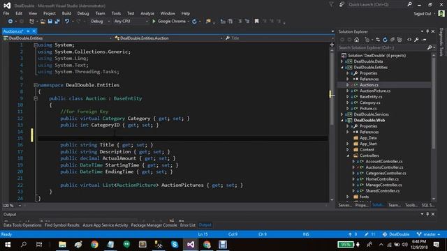Click the Windows Start button
Viewport: 447px width, 251px height.
point(8,245)
